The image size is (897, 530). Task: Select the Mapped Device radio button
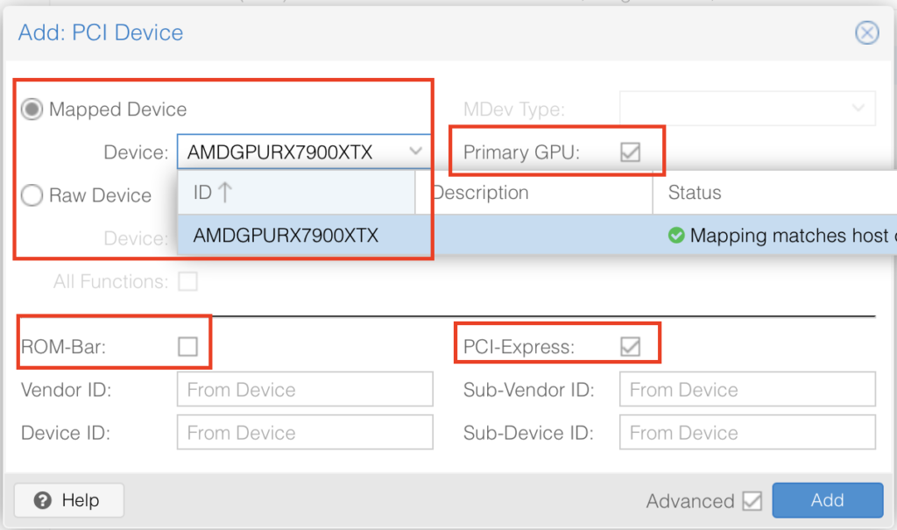32,110
